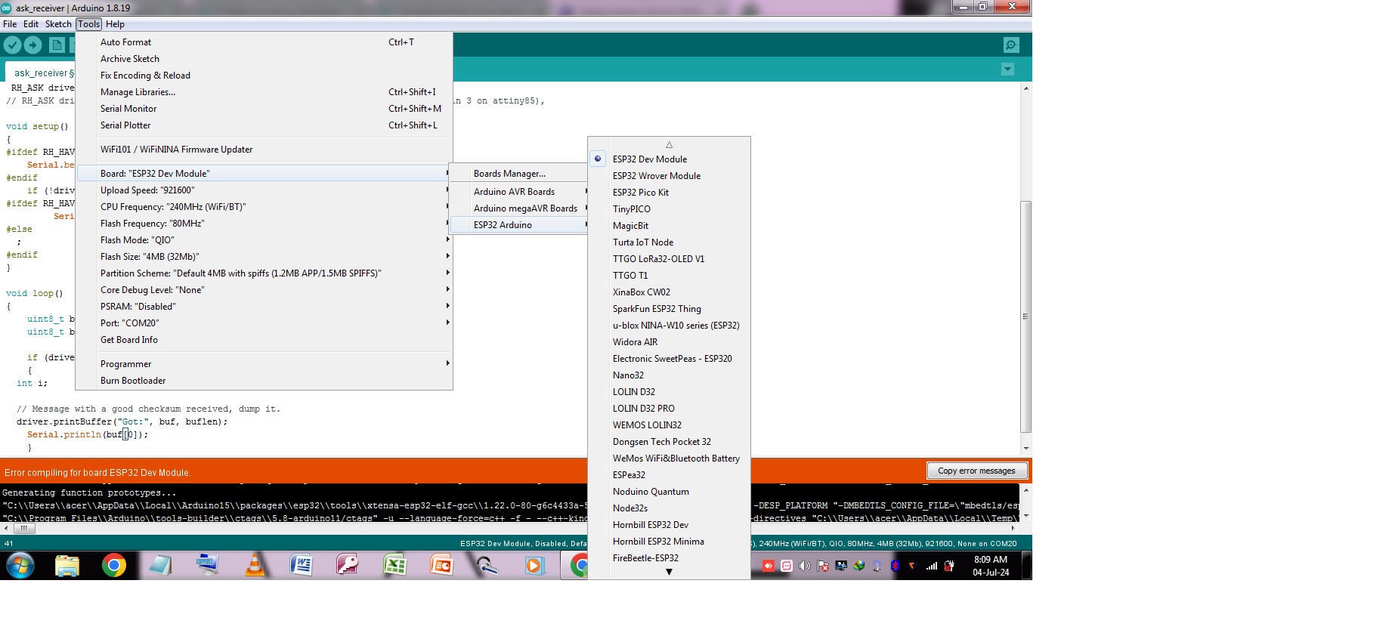Image resolution: width=1392 pixels, height=636 pixels.
Task: Choose Nano32 board
Action: point(669,375)
